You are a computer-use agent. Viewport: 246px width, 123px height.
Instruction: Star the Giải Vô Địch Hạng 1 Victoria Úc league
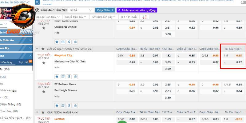click(x=43, y=49)
